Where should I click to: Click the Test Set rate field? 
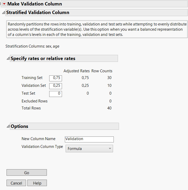point(55,93)
